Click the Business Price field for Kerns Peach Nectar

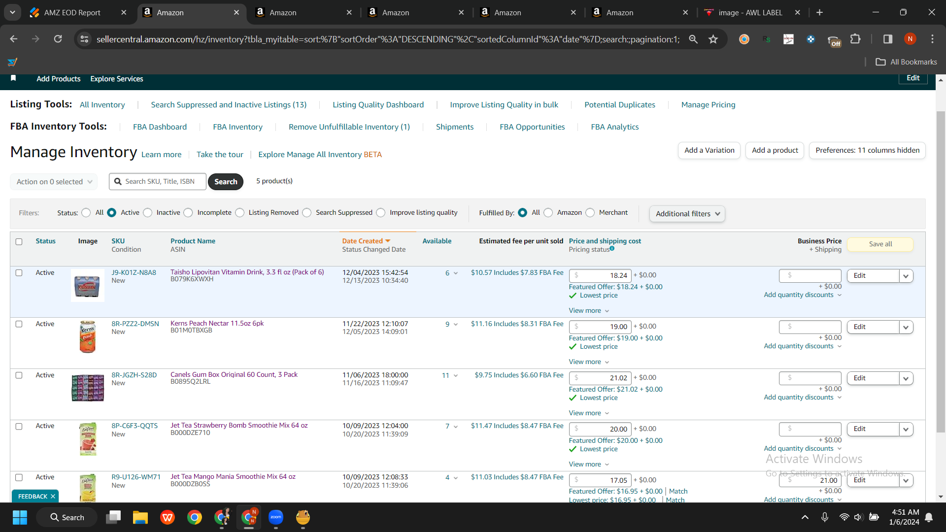click(810, 327)
